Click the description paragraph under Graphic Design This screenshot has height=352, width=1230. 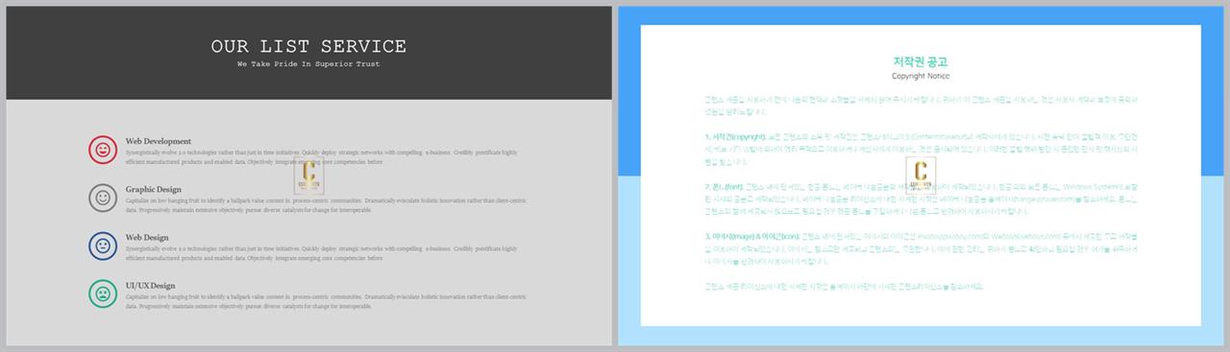click(x=326, y=205)
